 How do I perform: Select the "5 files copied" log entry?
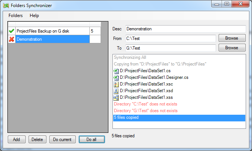[179, 118]
